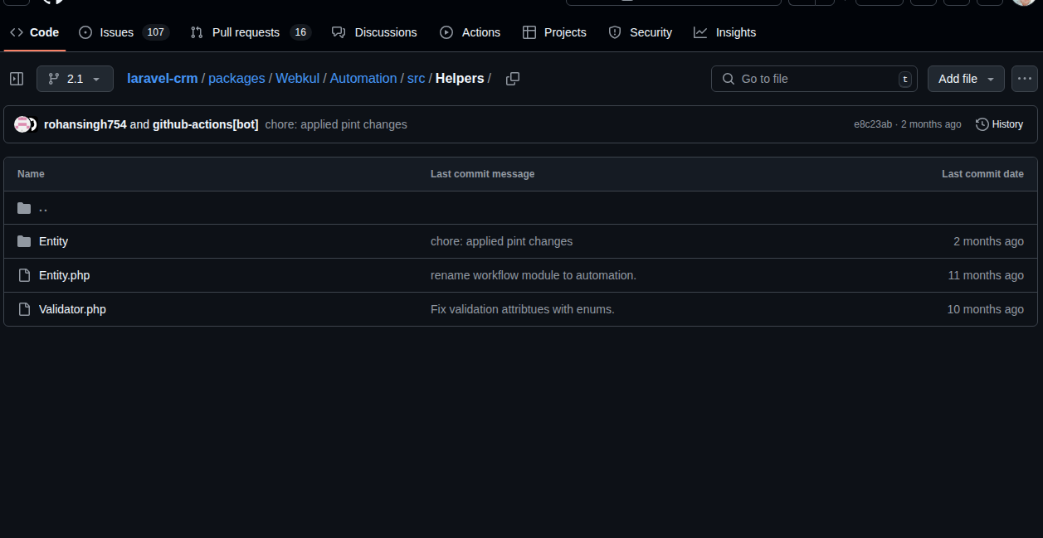
Task: Open the Add file dropdown
Action: pos(966,79)
